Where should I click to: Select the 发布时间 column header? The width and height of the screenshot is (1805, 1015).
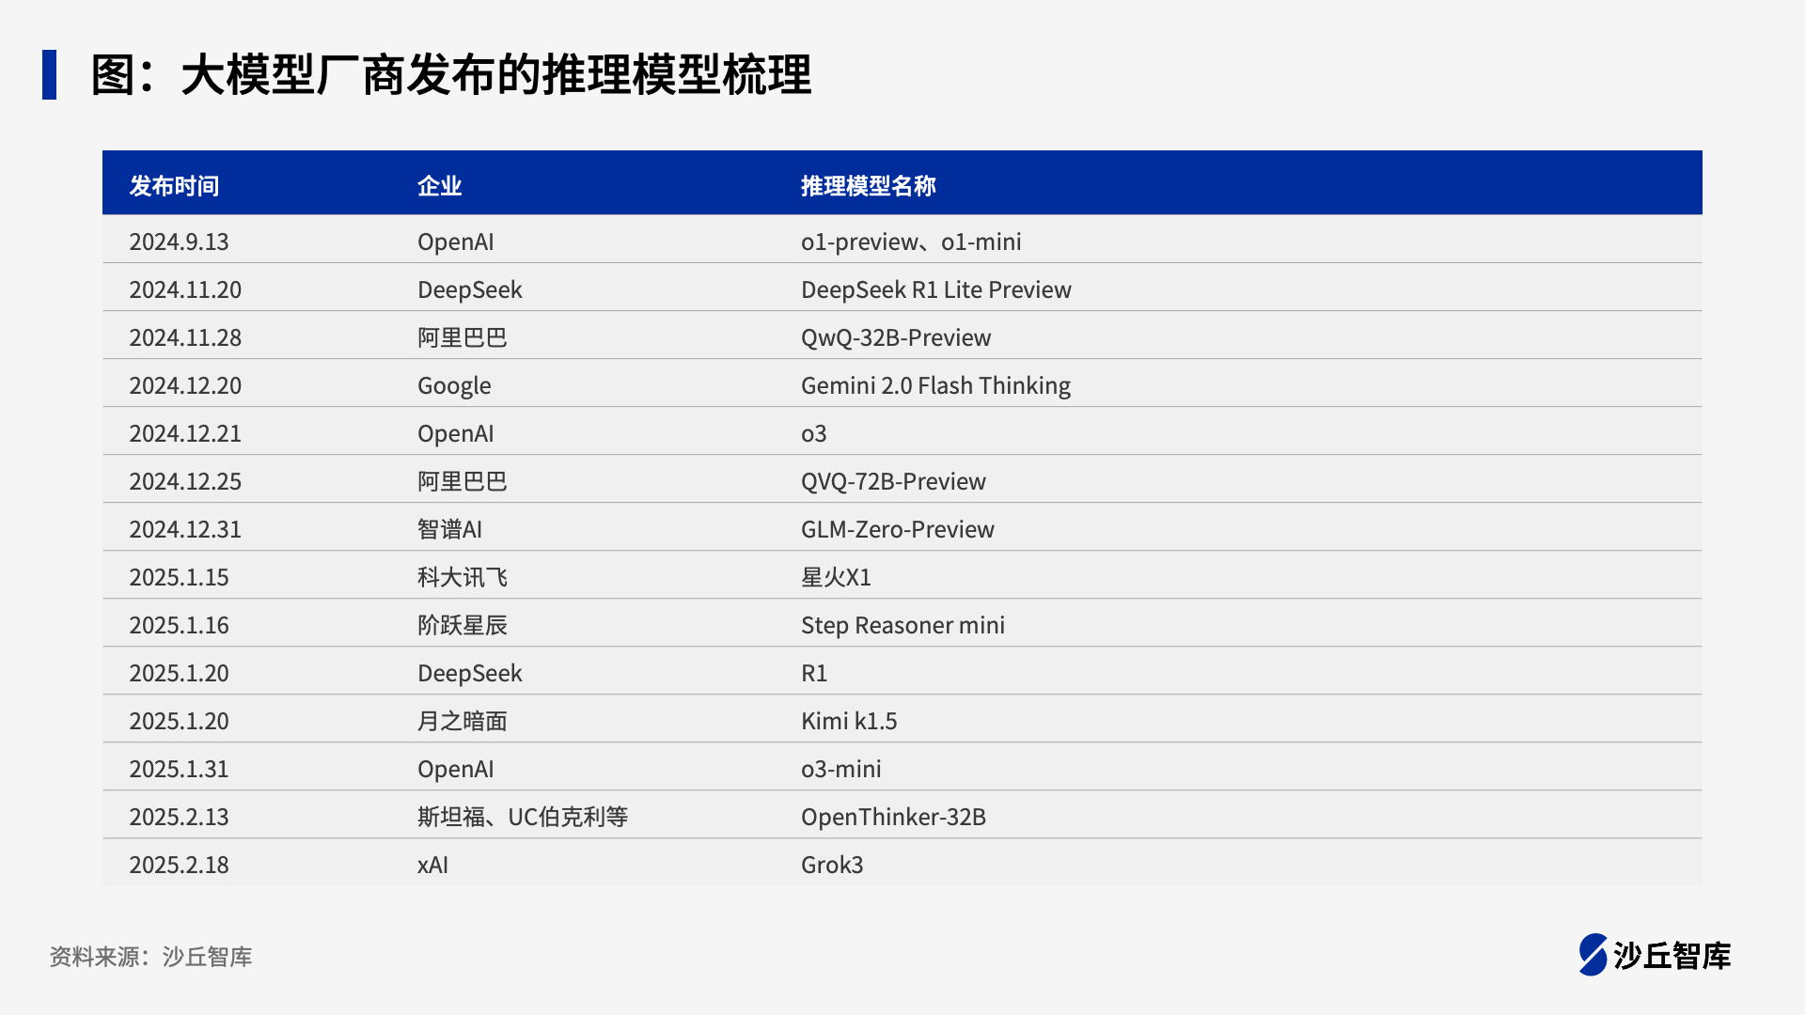[174, 186]
